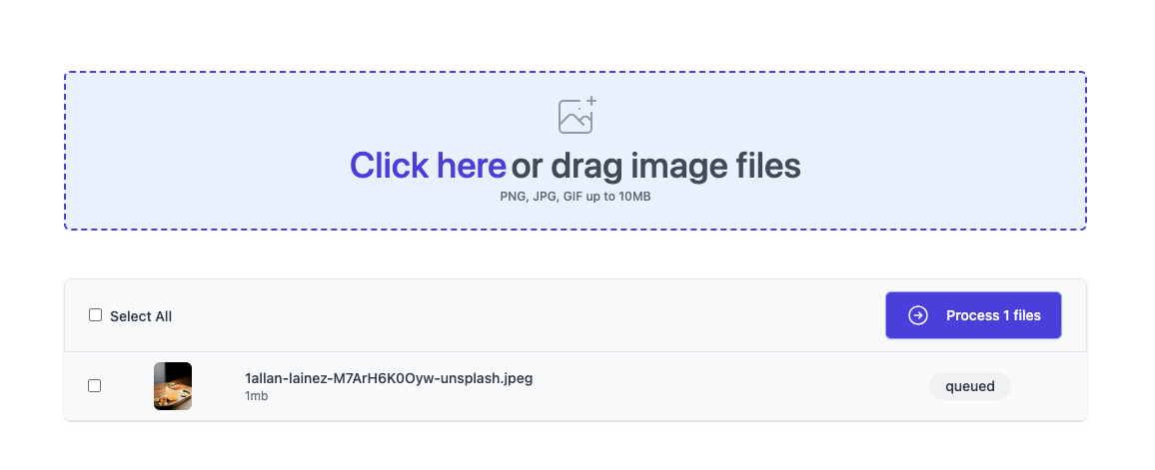This screenshot has height=470, width=1155.
Task: Click the "PNG, JPG, GIF up to 10MB" hint
Action: pyautogui.click(x=576, y=198)
